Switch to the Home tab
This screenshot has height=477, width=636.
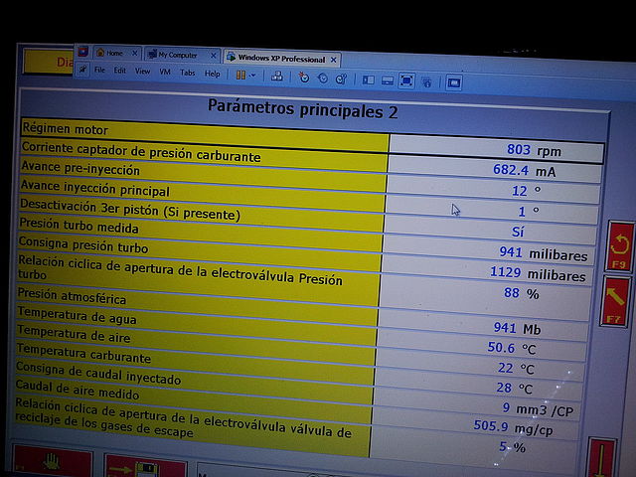coord(114,54)
